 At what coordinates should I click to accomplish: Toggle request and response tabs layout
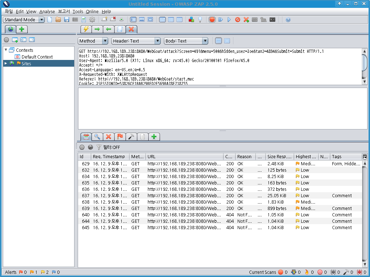(x=162, y=20)
